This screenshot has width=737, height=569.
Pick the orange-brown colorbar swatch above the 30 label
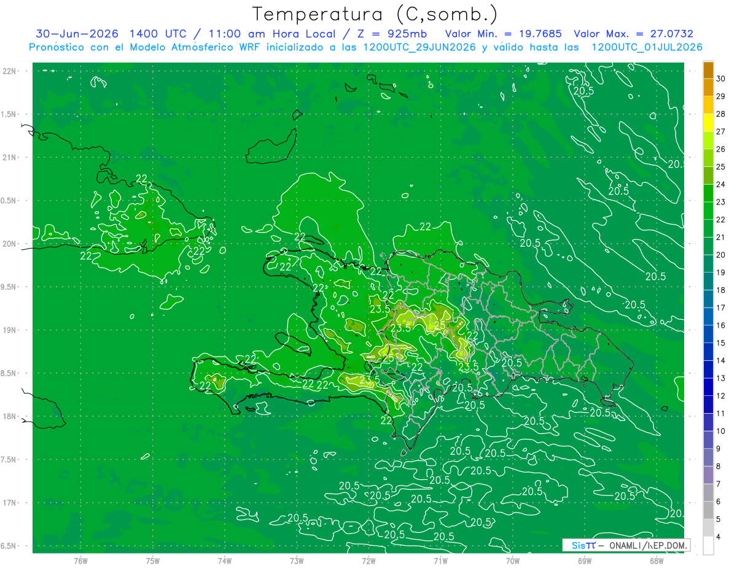pyautogui.click(x=708, y=70)
